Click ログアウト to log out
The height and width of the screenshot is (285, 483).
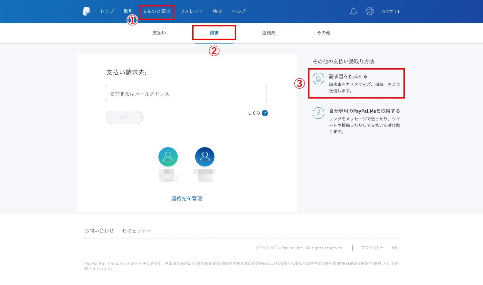coord(391,12)
